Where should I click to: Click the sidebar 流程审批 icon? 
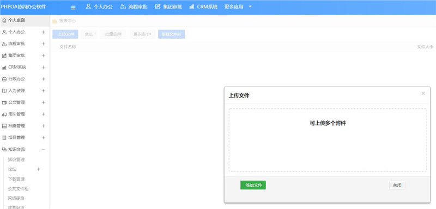tap(4, 44)
